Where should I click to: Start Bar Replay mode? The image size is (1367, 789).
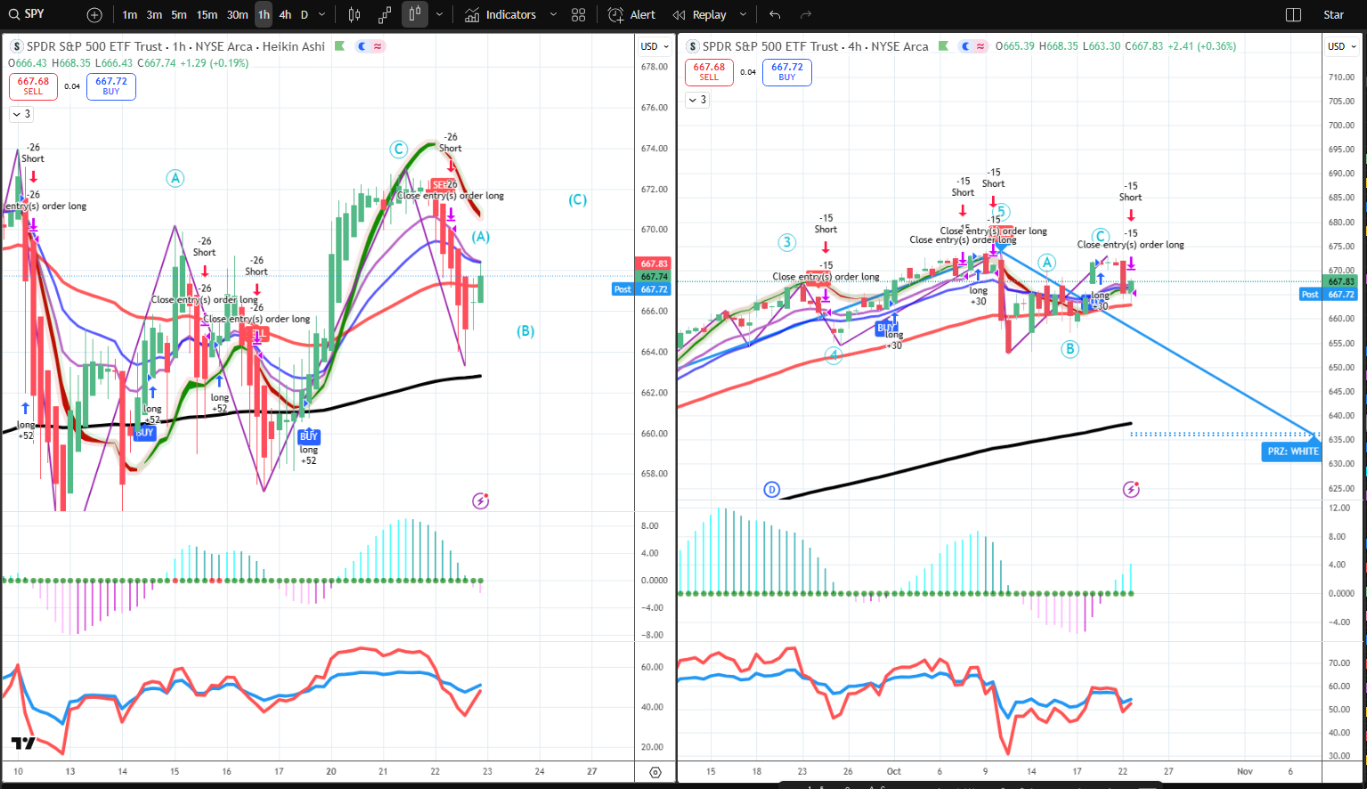[700, 15]
